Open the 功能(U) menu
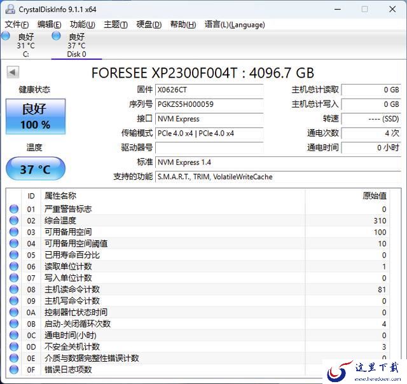Screen dimensions: 407x384 pyautogui.click(x=83, y=25)
